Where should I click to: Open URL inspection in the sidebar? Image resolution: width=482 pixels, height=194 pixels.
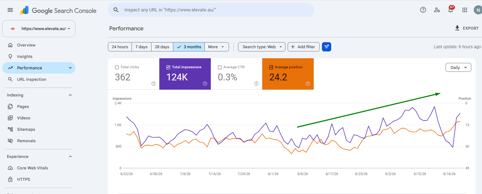click(39, 79)
